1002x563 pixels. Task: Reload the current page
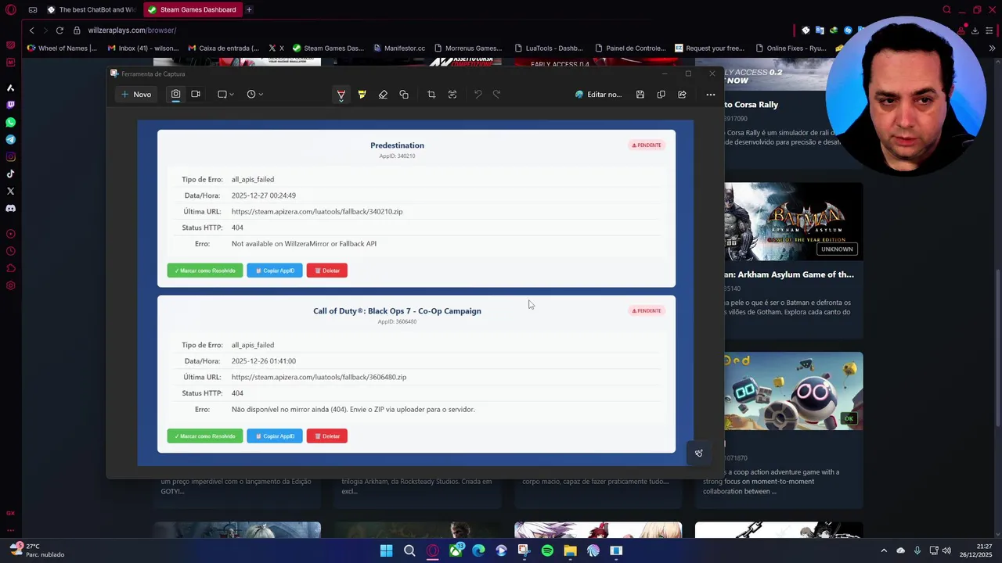(x=59, y=30)
